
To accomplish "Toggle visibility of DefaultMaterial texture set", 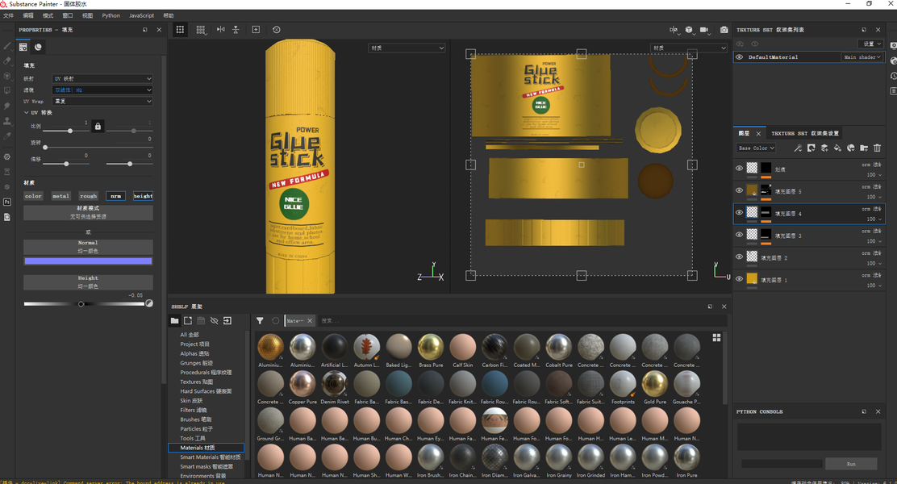I will click(x=739, y=57).
